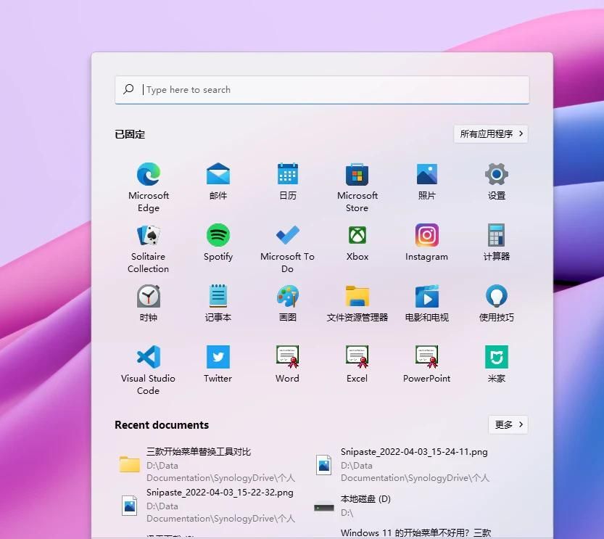Viewport: 604px width, 539px height.
Task: Show more recent documents via 更多
Action: point(508,424)
